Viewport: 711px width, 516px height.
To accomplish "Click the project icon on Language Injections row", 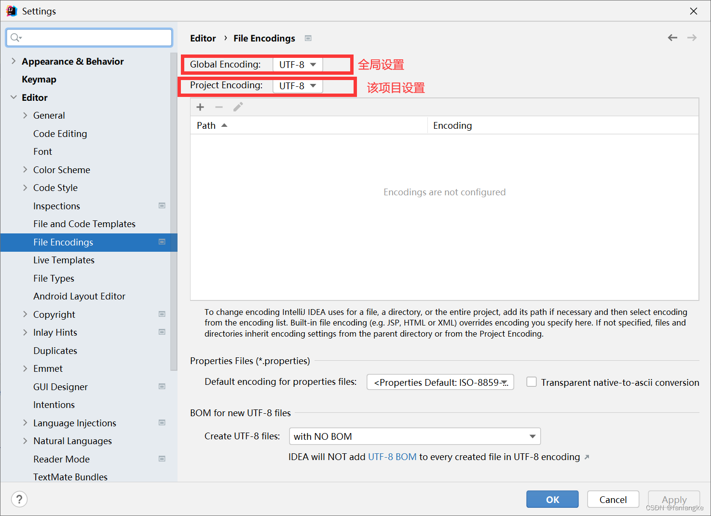I will point(162,422).
